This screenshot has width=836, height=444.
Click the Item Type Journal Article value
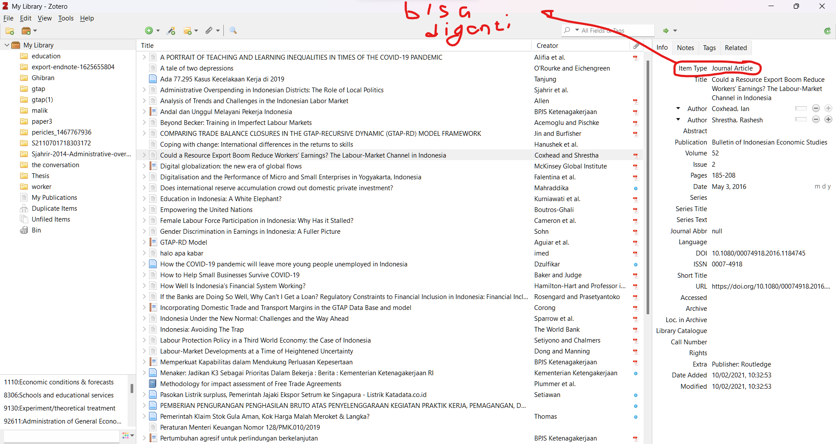[x=732, y=68]
